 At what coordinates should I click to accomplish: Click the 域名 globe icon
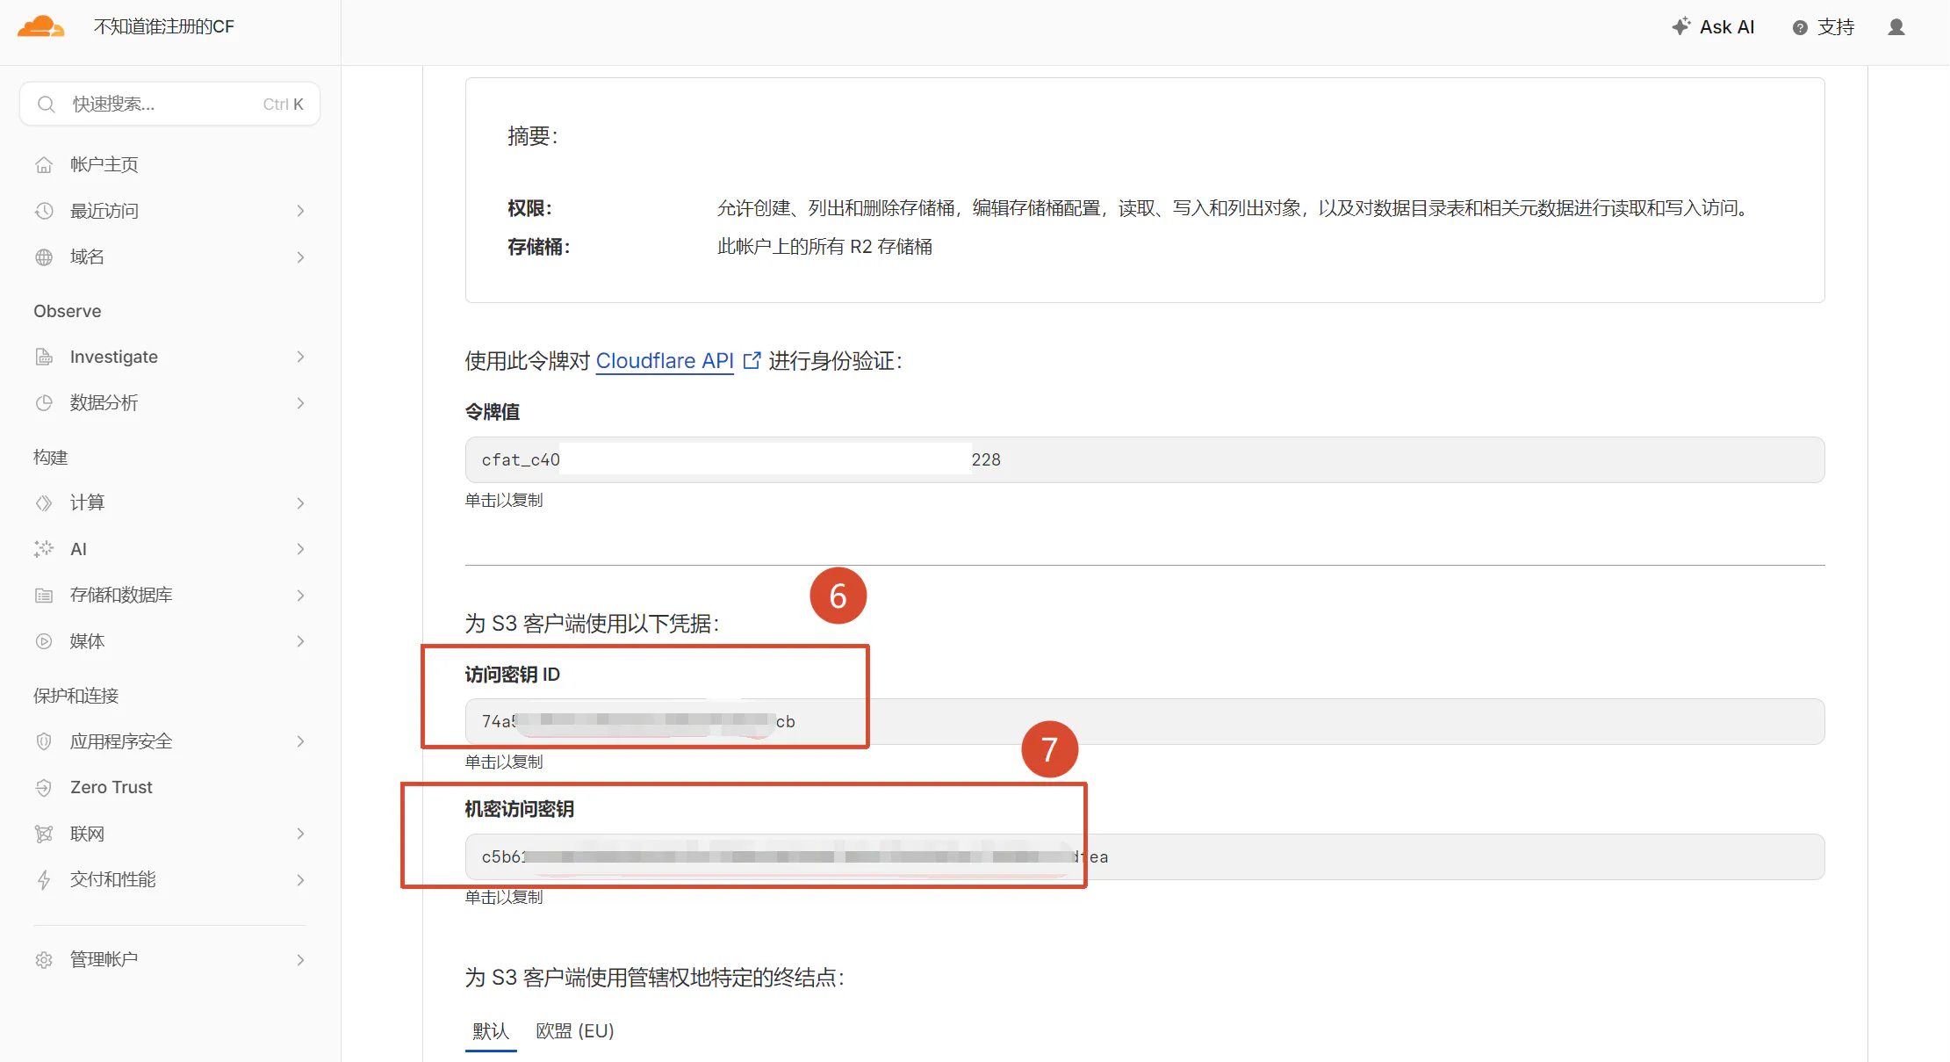[44, 257]
